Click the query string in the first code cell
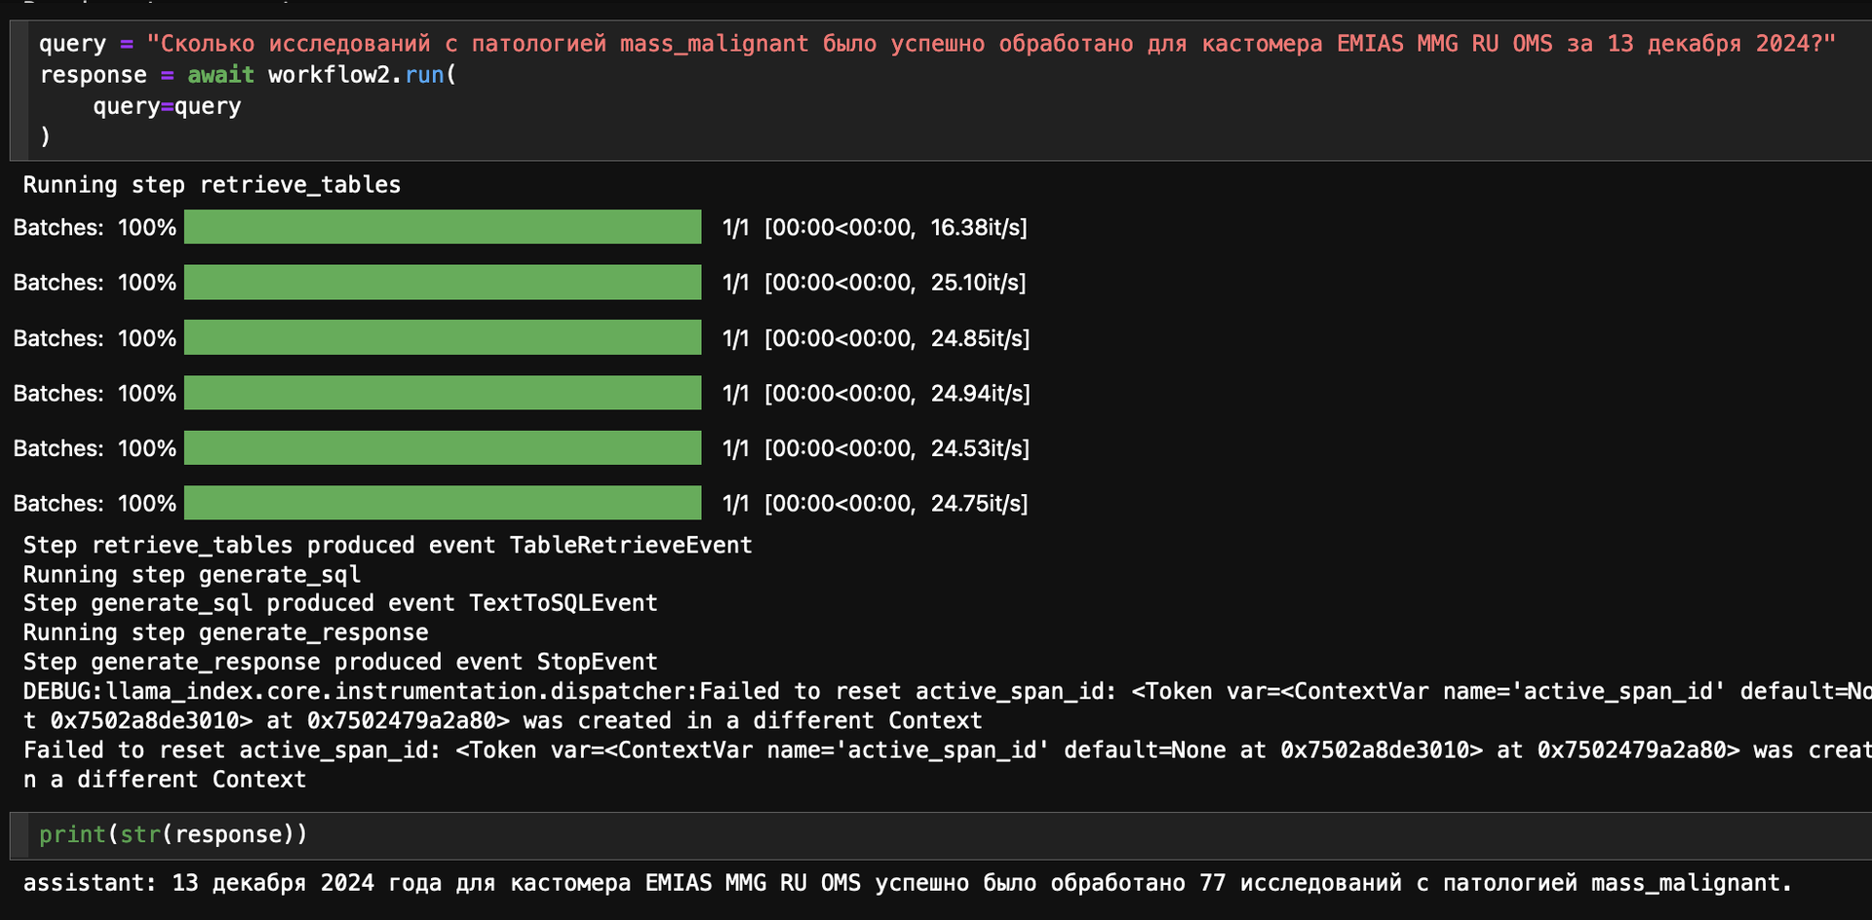Image resolution: width=1872 pixels, height=920 pixels. pos(990,44)
